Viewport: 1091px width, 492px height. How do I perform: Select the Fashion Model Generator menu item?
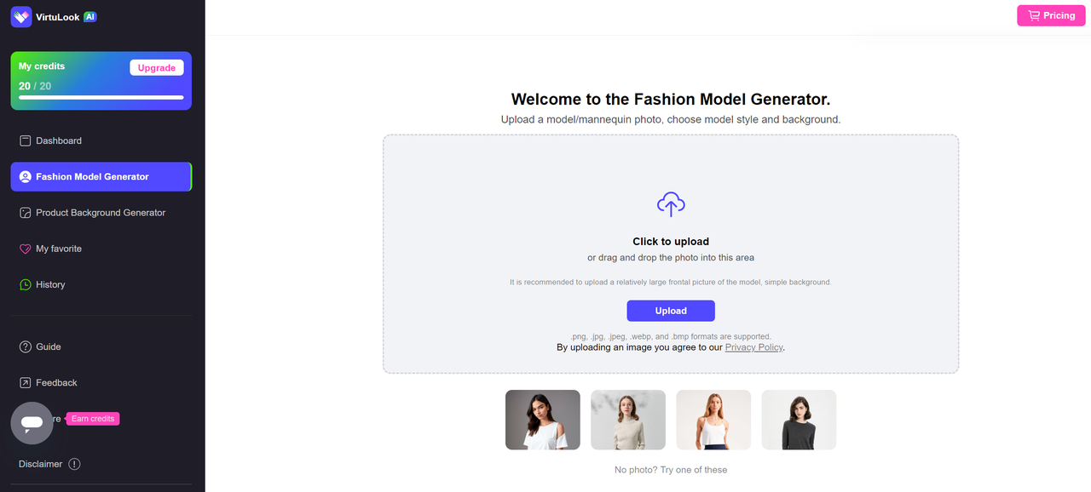(x=101, y=177)
